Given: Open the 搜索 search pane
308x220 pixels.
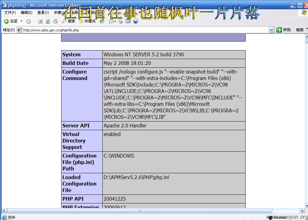Looking at the screenshot, I should [68, 21].
